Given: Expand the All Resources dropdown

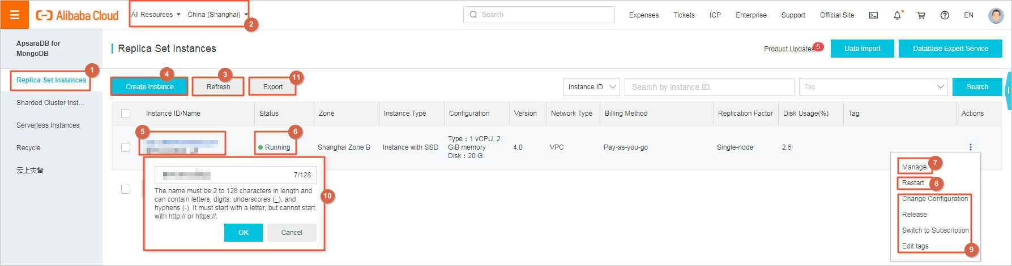Looking at the screenshot, I should [156, 15].
